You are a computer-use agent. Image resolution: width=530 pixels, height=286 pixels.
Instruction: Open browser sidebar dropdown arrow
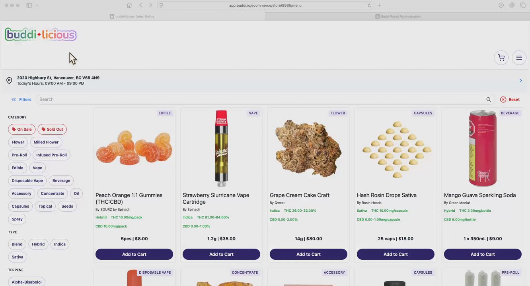click(x=37, y=5)
